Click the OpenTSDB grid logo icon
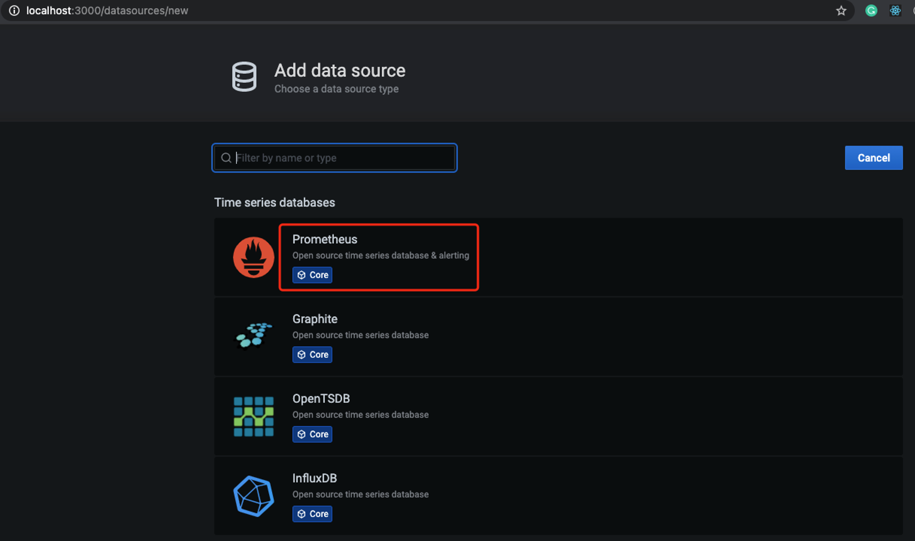Image resolution: width=915 pixels, height=541 pixels. pyautogui.click(x=253, y=417)
